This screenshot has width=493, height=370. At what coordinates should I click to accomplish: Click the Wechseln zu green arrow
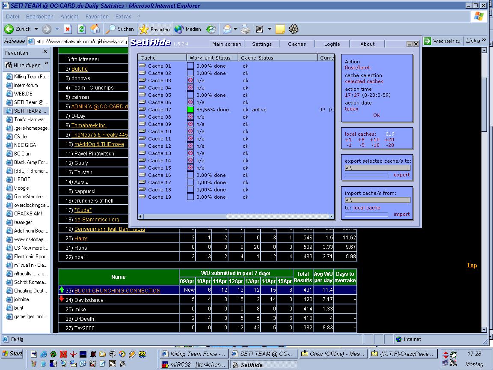coord(427,41)
